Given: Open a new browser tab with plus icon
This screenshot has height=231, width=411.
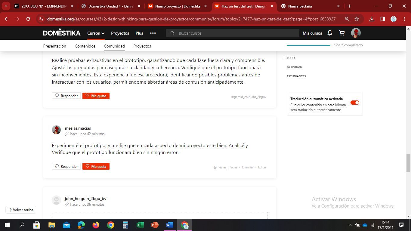Looking at the screenshot, I should (x=349, y=6).
